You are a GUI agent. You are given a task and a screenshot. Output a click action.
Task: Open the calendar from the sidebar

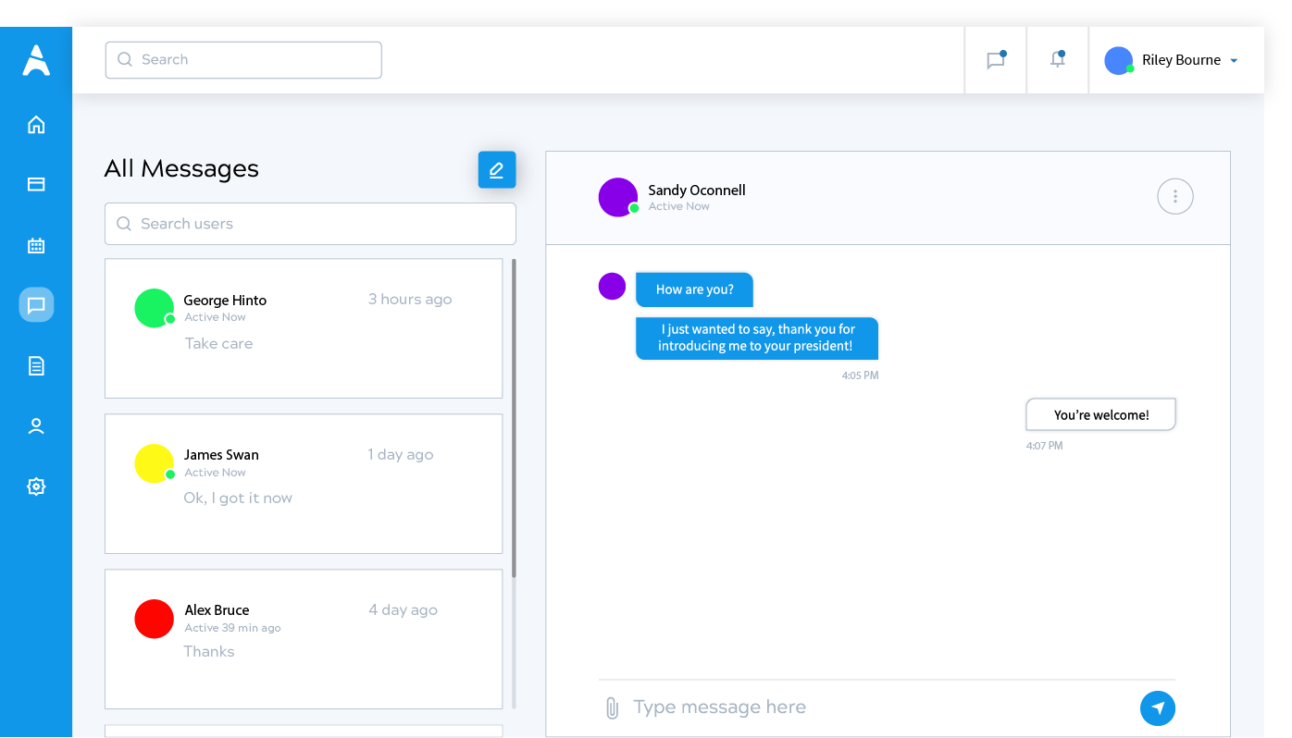[36, 245]
